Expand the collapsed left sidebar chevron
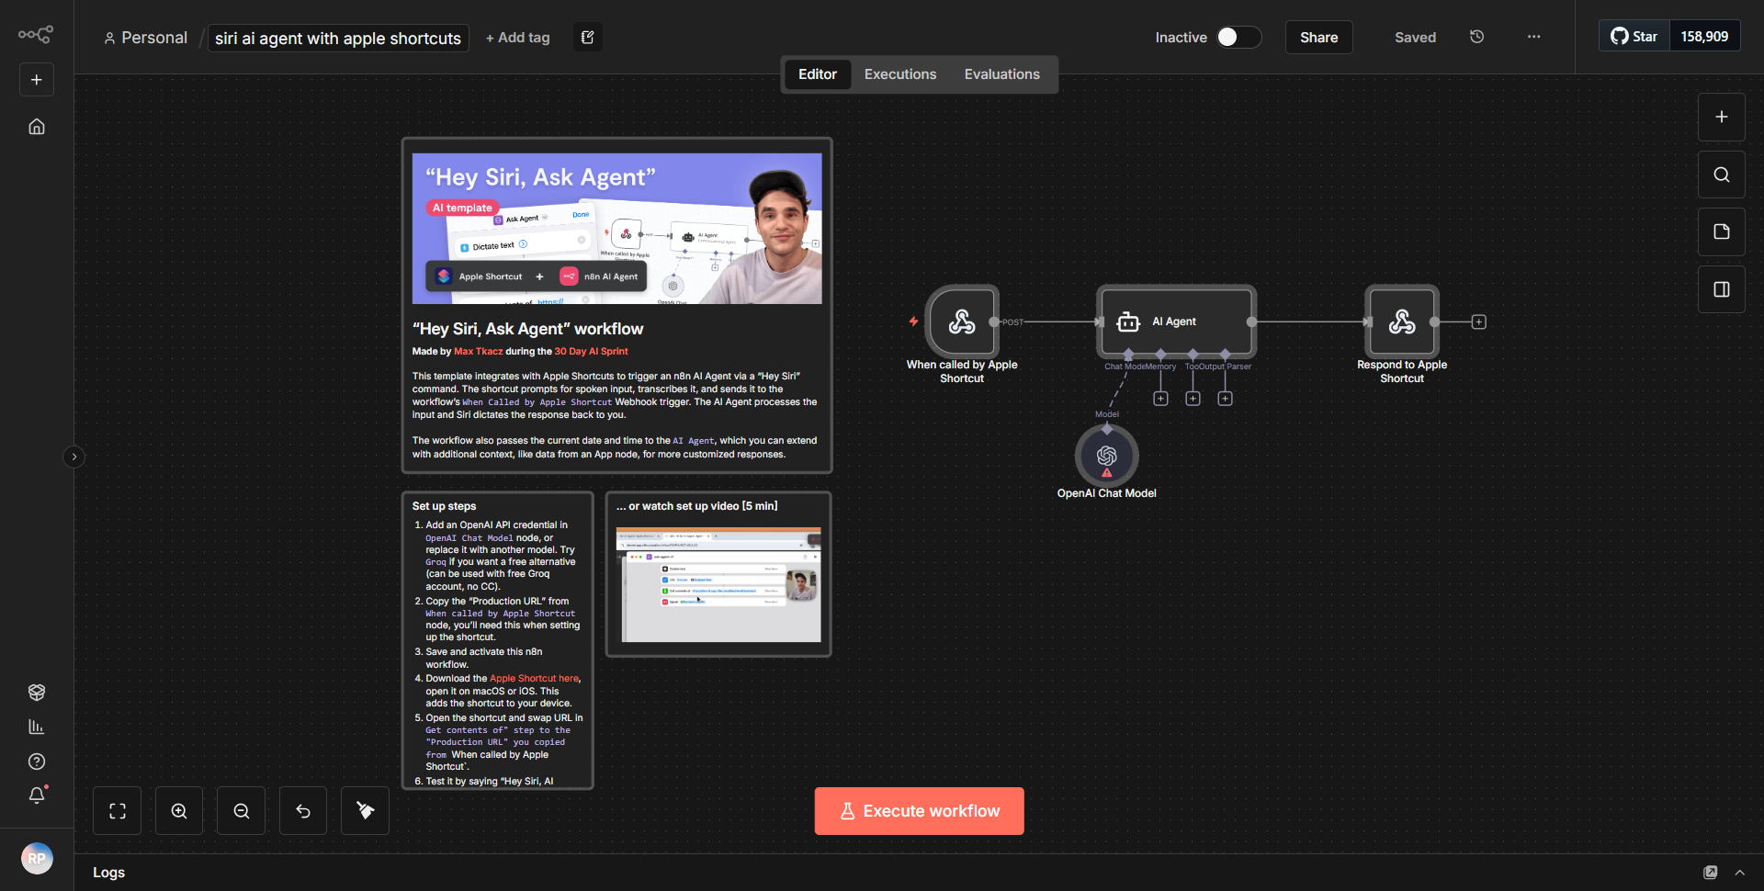The width and height of the screenshot is (1764, 891). pos(74,457)
